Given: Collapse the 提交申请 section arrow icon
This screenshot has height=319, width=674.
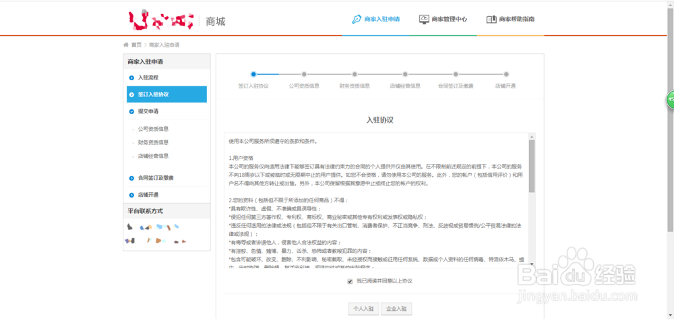Looking at the screenshot, I should coord(132,111).
